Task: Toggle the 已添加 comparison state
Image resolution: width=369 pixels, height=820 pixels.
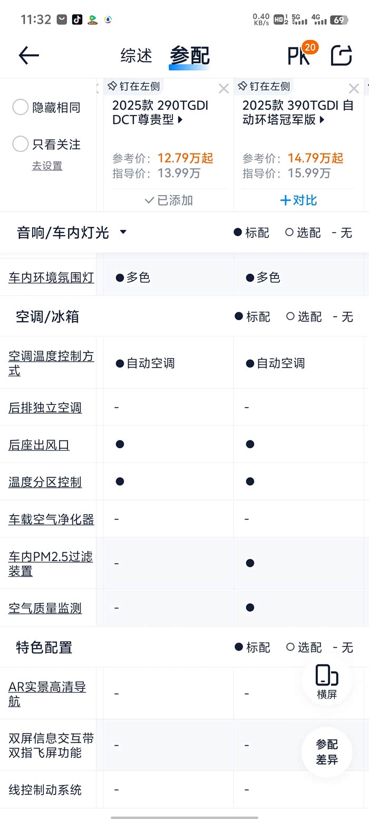Action: pyautogui.click(x=169, y=200)
